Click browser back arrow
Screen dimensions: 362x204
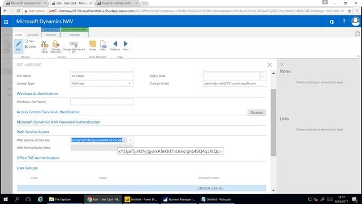tap(5, 11)
